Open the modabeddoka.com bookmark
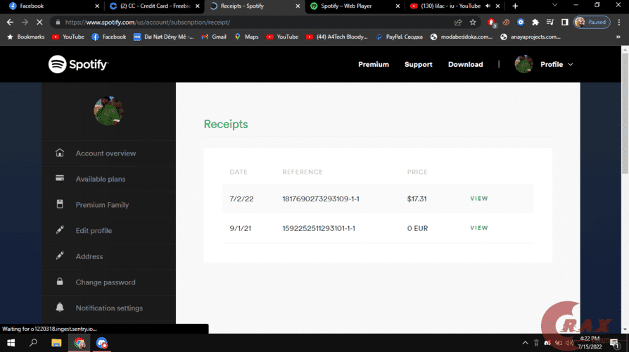The height and width of the screenshot is (352, 629). coord(462,37)
